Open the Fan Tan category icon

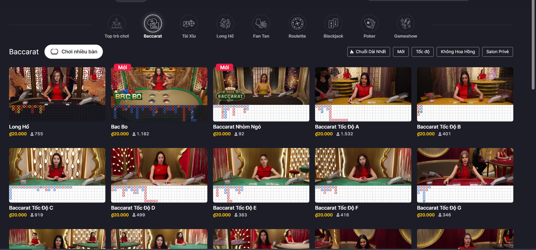coord(261,23)
